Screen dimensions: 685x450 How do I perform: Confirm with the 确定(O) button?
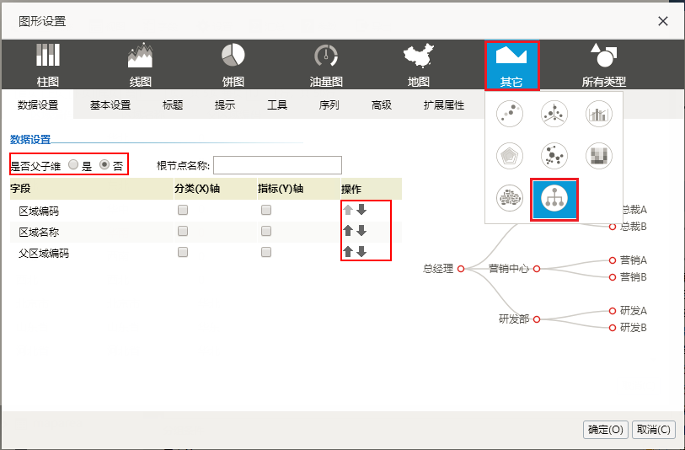coord(606,430)
